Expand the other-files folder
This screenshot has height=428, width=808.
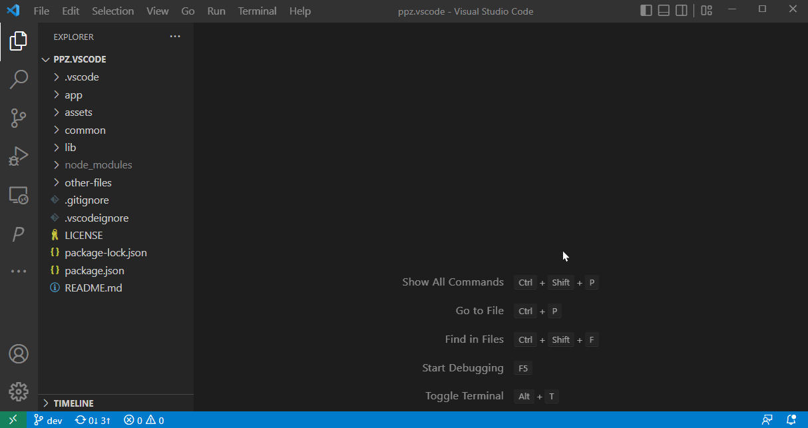(x=116, y=182)
